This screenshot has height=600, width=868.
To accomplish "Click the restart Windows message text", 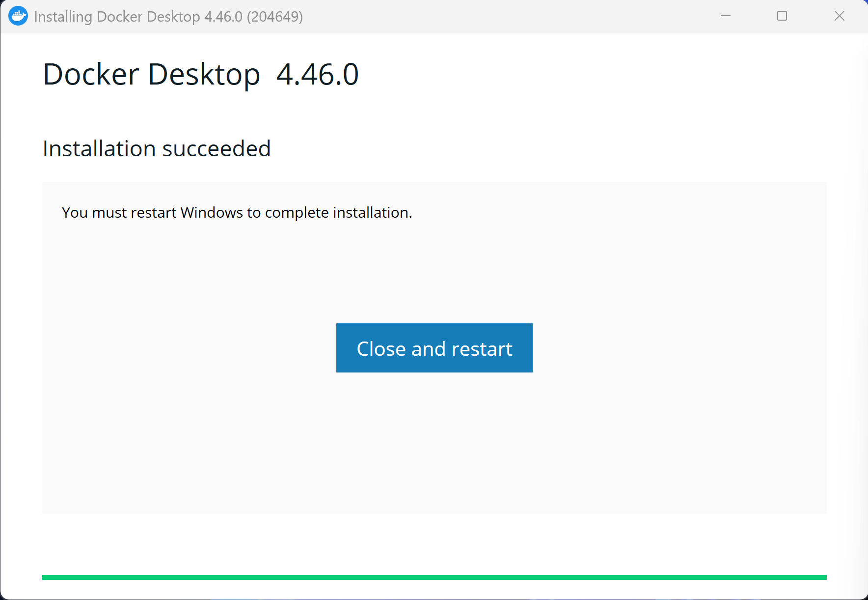I will (x=237, y=213).
